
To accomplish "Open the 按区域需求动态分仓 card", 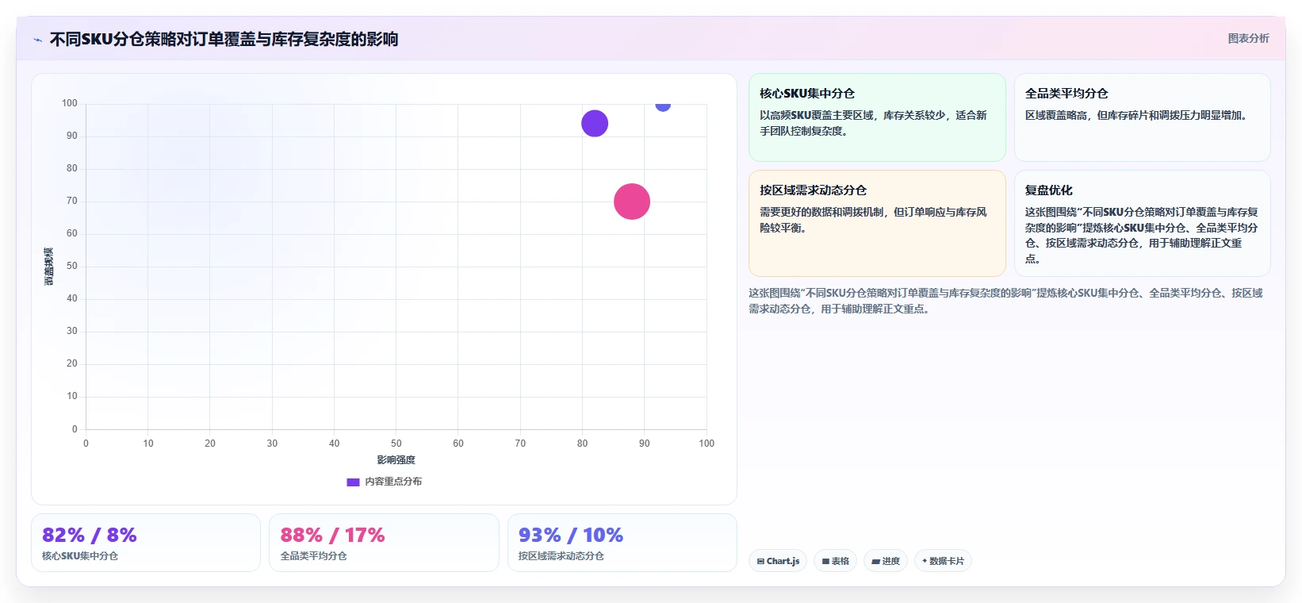I will coord(877,224).
